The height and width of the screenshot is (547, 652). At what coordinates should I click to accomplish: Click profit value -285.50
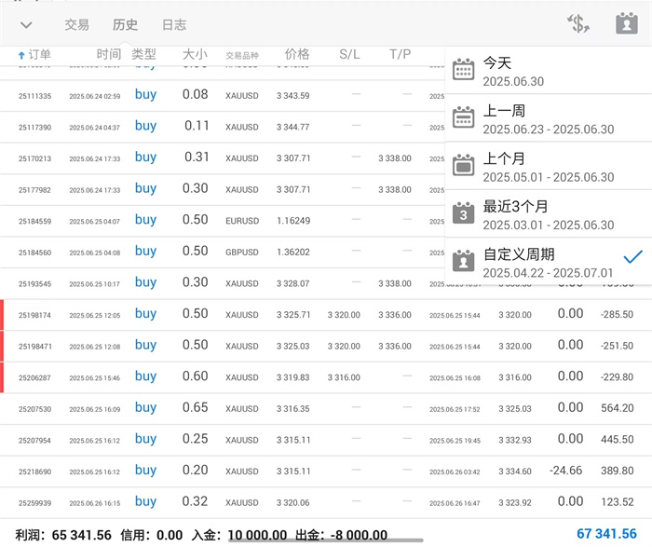(x=617, y=314)
